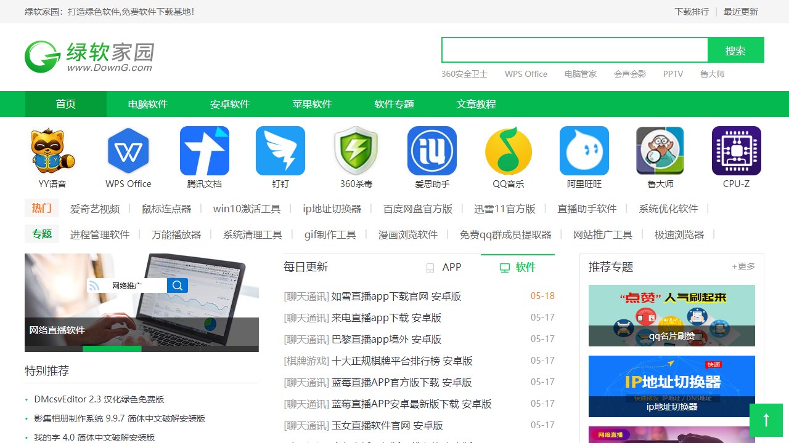Open the 鼠标连点器 hot link
789x443 pixels.
point(166,209)
